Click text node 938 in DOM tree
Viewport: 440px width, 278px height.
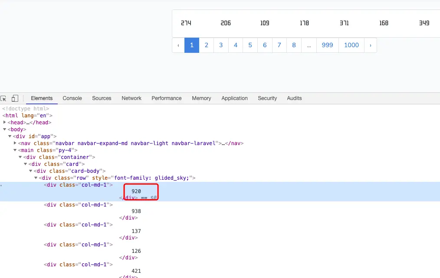[136, 211]
